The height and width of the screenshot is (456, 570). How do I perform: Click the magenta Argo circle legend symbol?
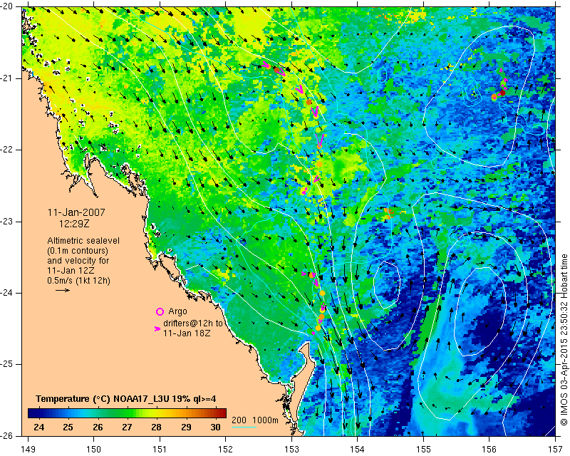tap(160, 311)
